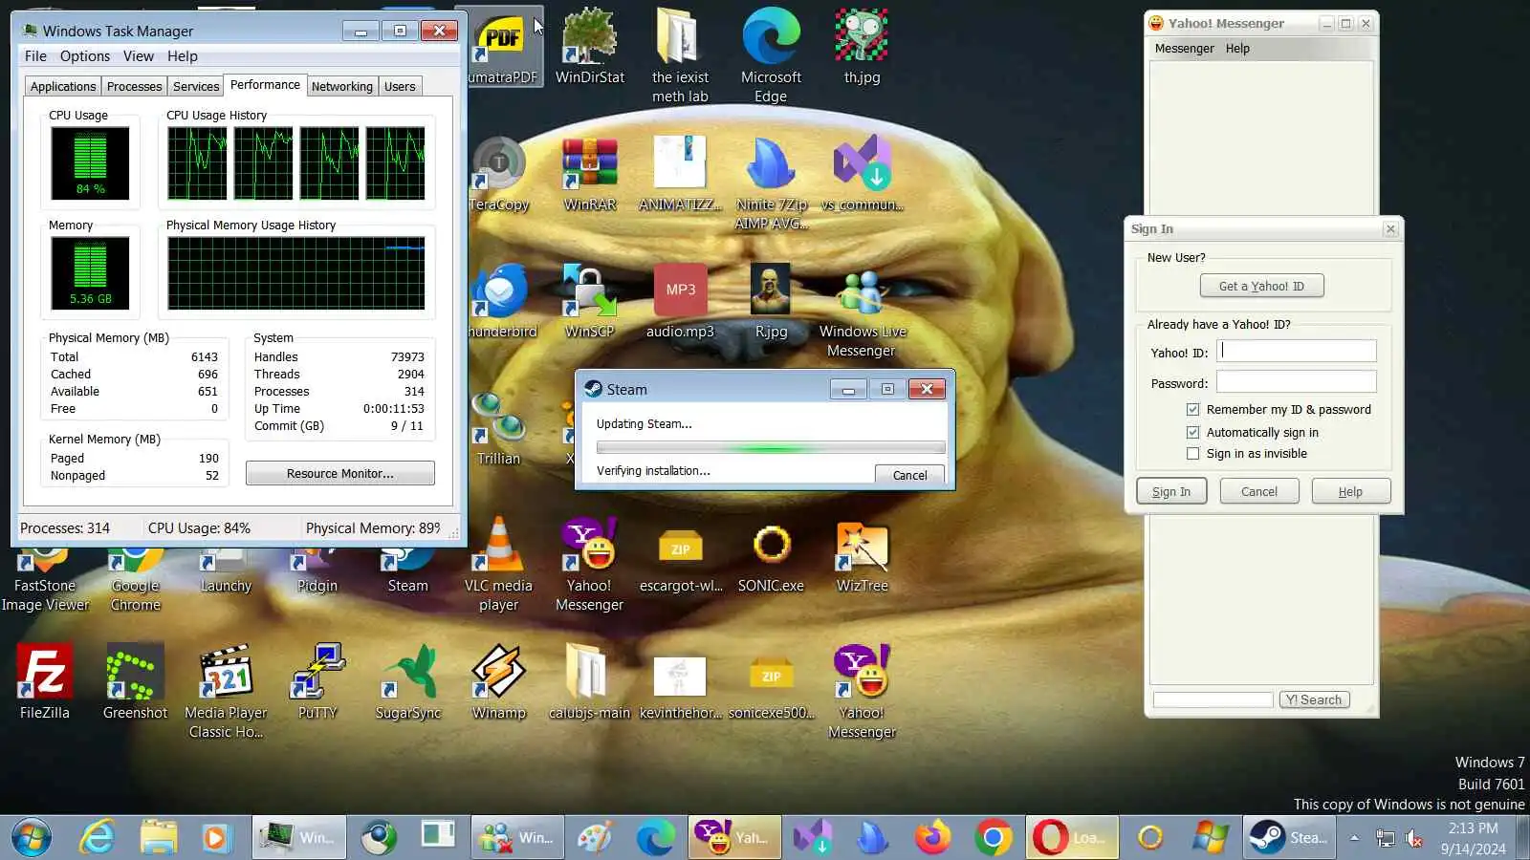The width and height of the screenshot is (1530, 860).
Task: Switch to the Networking tab
Action: click(342, 86)
